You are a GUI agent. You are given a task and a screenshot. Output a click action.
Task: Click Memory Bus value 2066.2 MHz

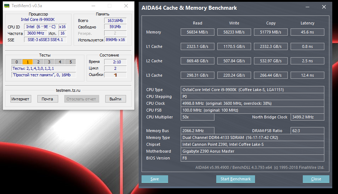198,131
